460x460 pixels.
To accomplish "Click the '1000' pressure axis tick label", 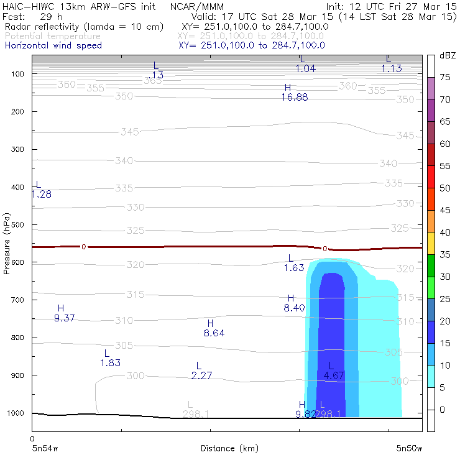I will (16, 413).
